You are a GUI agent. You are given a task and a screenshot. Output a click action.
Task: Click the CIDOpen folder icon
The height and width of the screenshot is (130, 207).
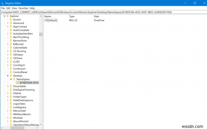(x=11, y=54)
